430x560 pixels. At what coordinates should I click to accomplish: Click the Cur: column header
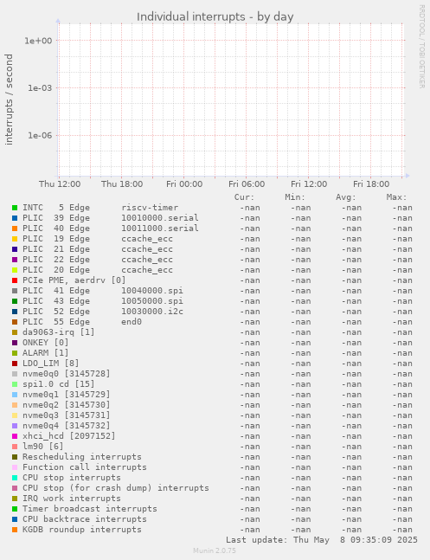point(244,197)
